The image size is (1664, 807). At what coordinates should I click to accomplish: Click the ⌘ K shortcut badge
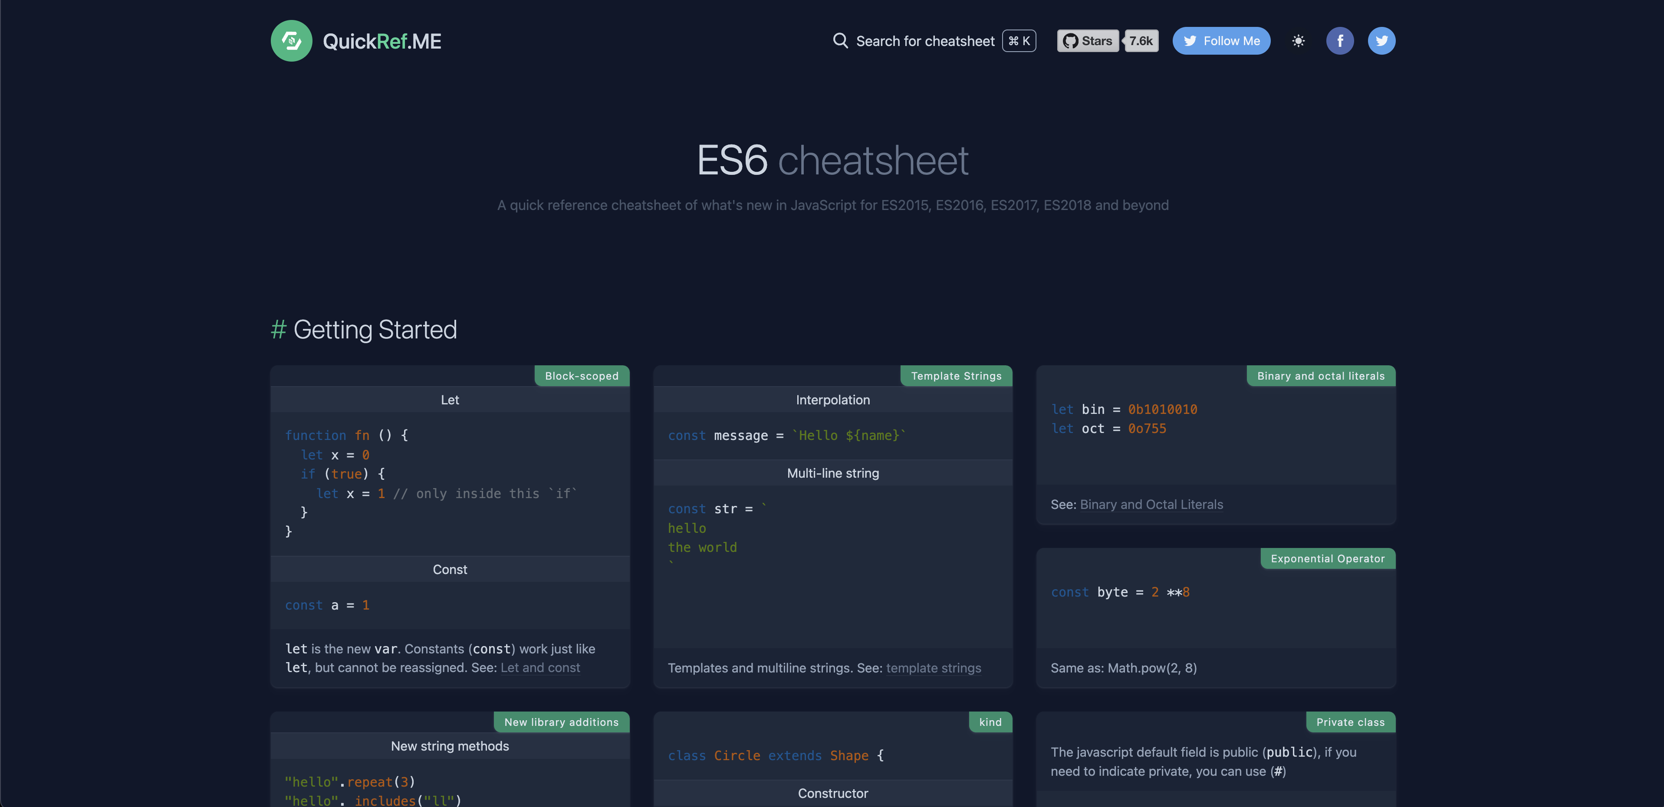tap(1019, 41)
